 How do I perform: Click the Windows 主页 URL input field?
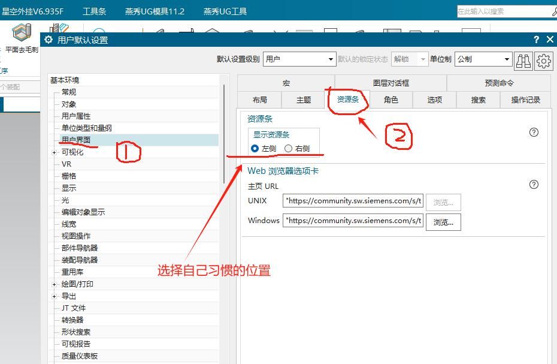coord(352,221)
